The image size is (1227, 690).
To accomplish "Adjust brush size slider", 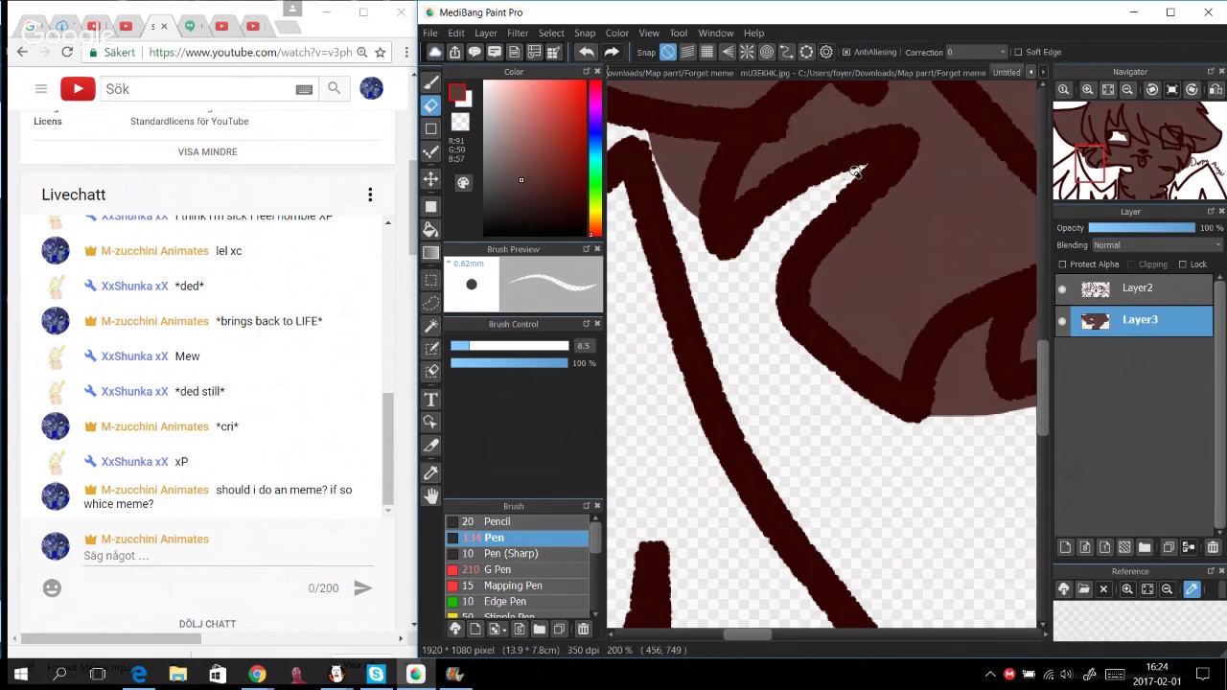I will click(510, 346).
